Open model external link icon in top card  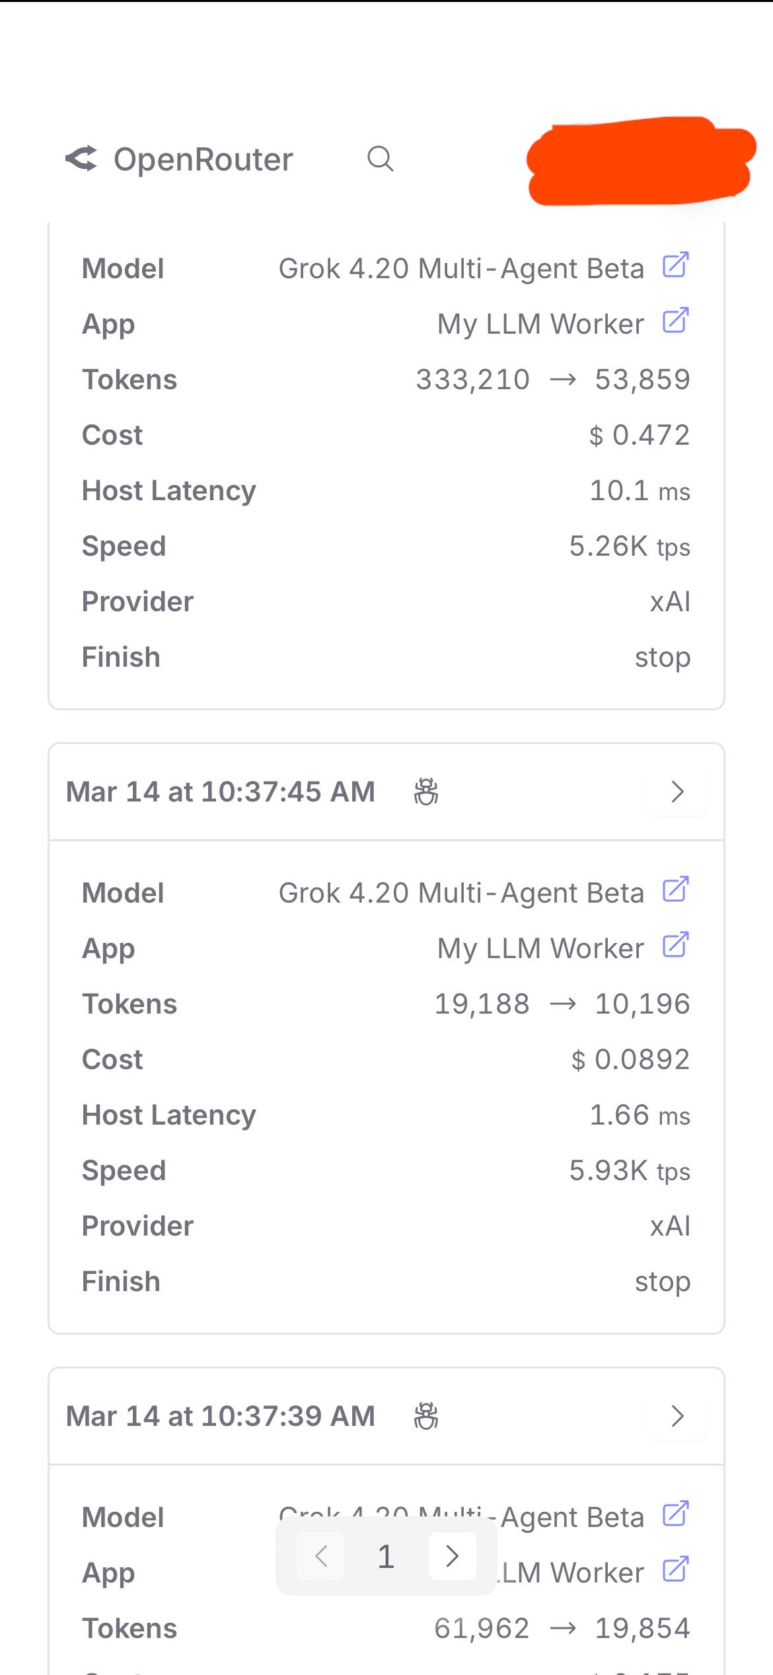click(675, 266)
